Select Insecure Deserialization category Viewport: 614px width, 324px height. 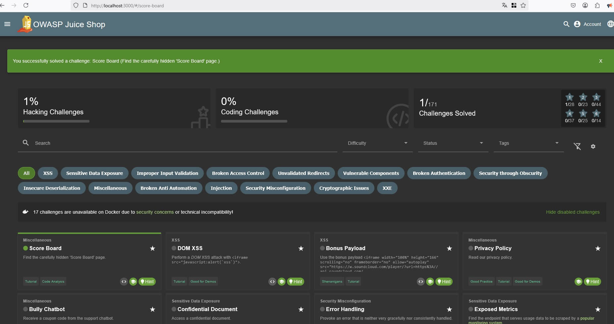coord(52,188)
